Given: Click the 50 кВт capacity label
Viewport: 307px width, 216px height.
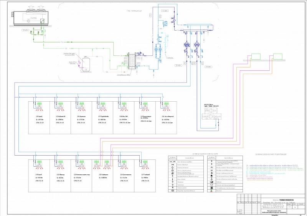Looking at the screenshot, I should pyautogui.click(x=26, y=30).
